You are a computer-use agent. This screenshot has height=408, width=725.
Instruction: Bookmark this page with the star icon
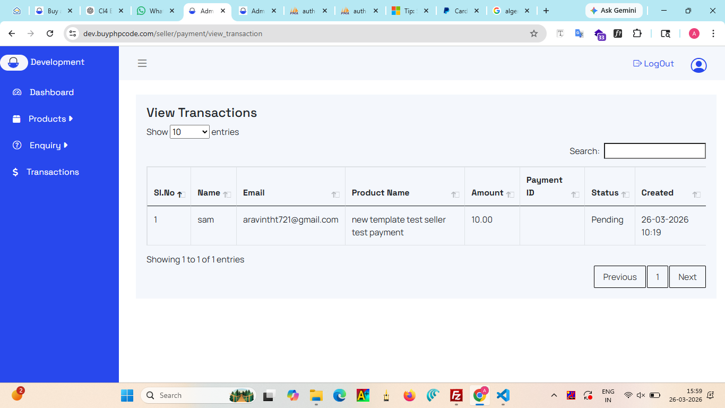(534, 33)
